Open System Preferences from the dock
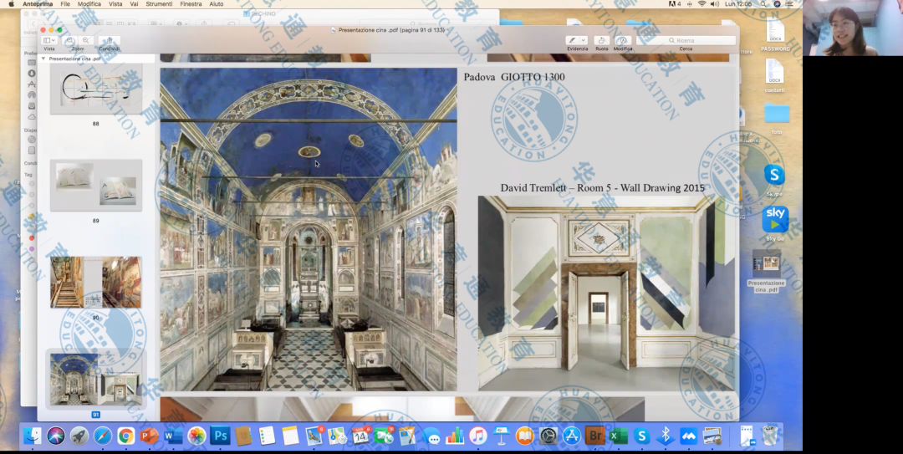This screenshot has width=903, height=454. 548,436
